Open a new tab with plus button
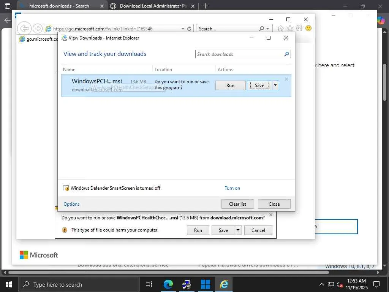 pos(205,6)
